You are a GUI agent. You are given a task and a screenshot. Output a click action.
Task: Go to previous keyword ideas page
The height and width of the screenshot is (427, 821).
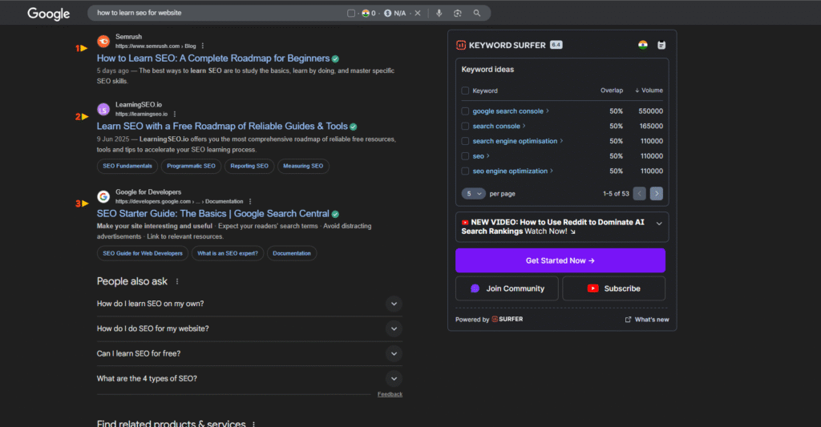click(639, 194)
